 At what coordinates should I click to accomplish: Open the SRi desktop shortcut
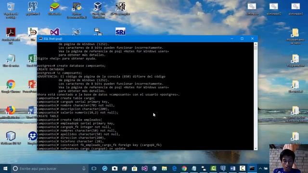click(x=120, y=31)
